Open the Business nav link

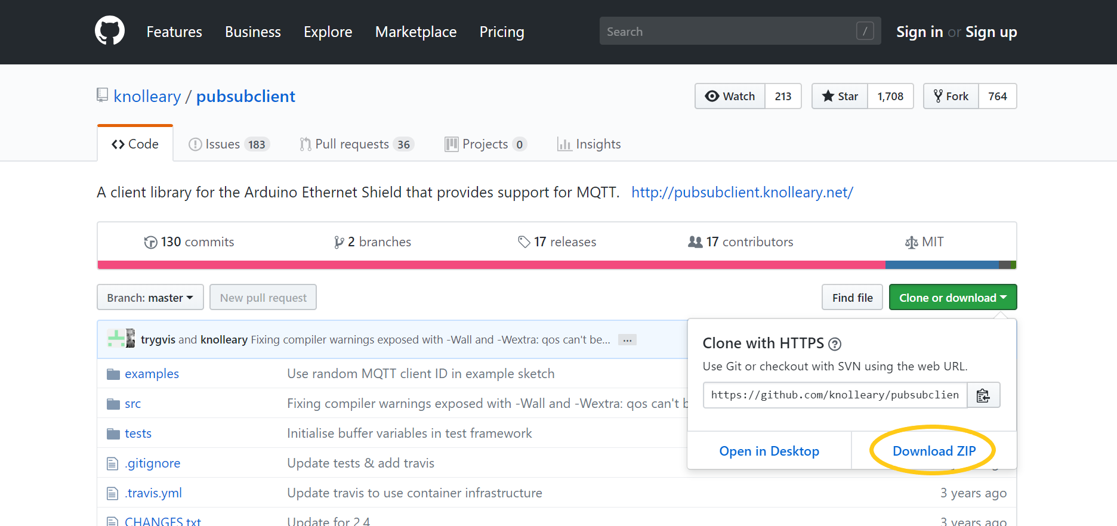tap(253, 32)
